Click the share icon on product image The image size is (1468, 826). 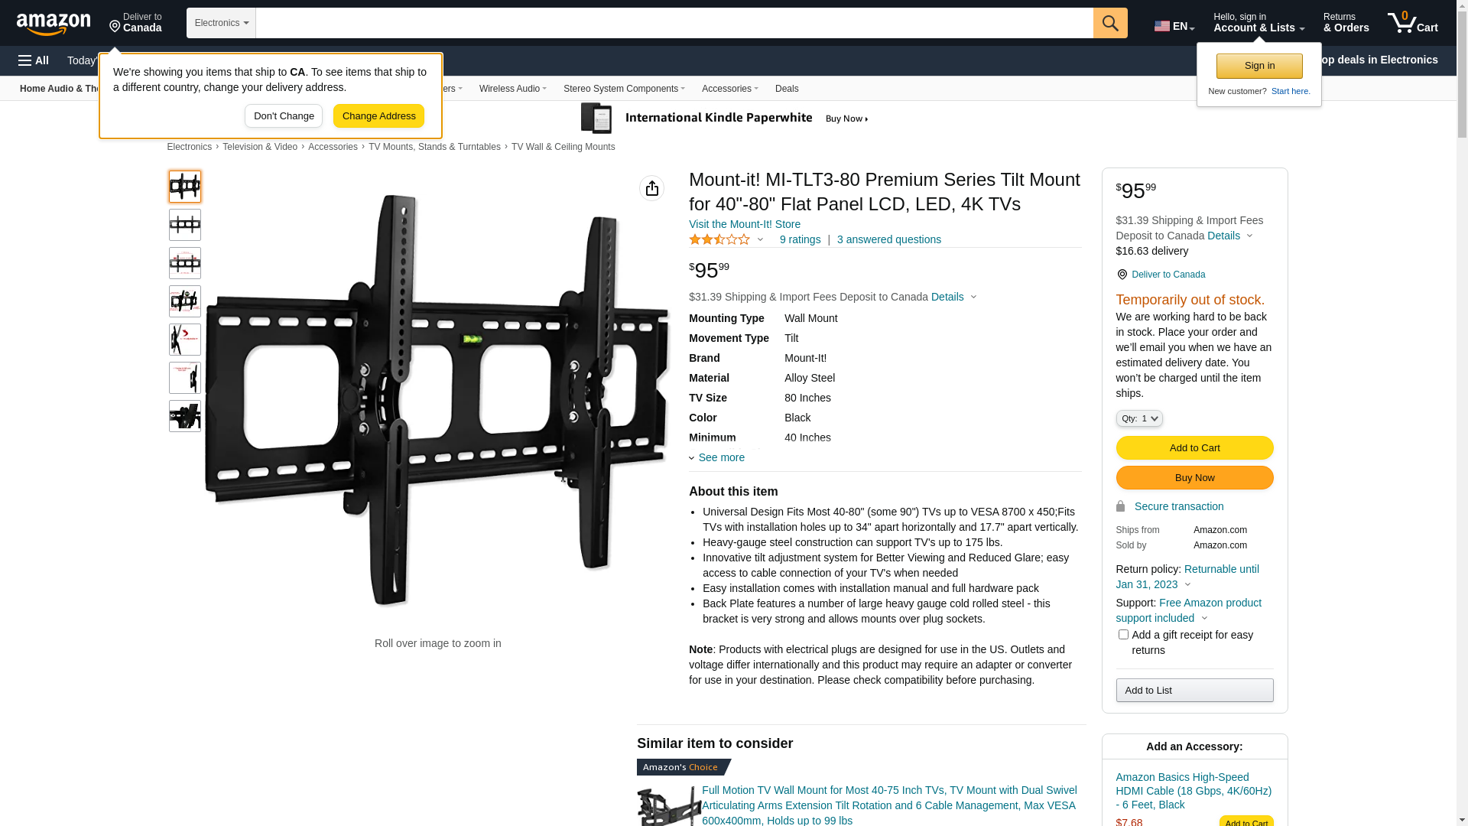tap(651, 188)
